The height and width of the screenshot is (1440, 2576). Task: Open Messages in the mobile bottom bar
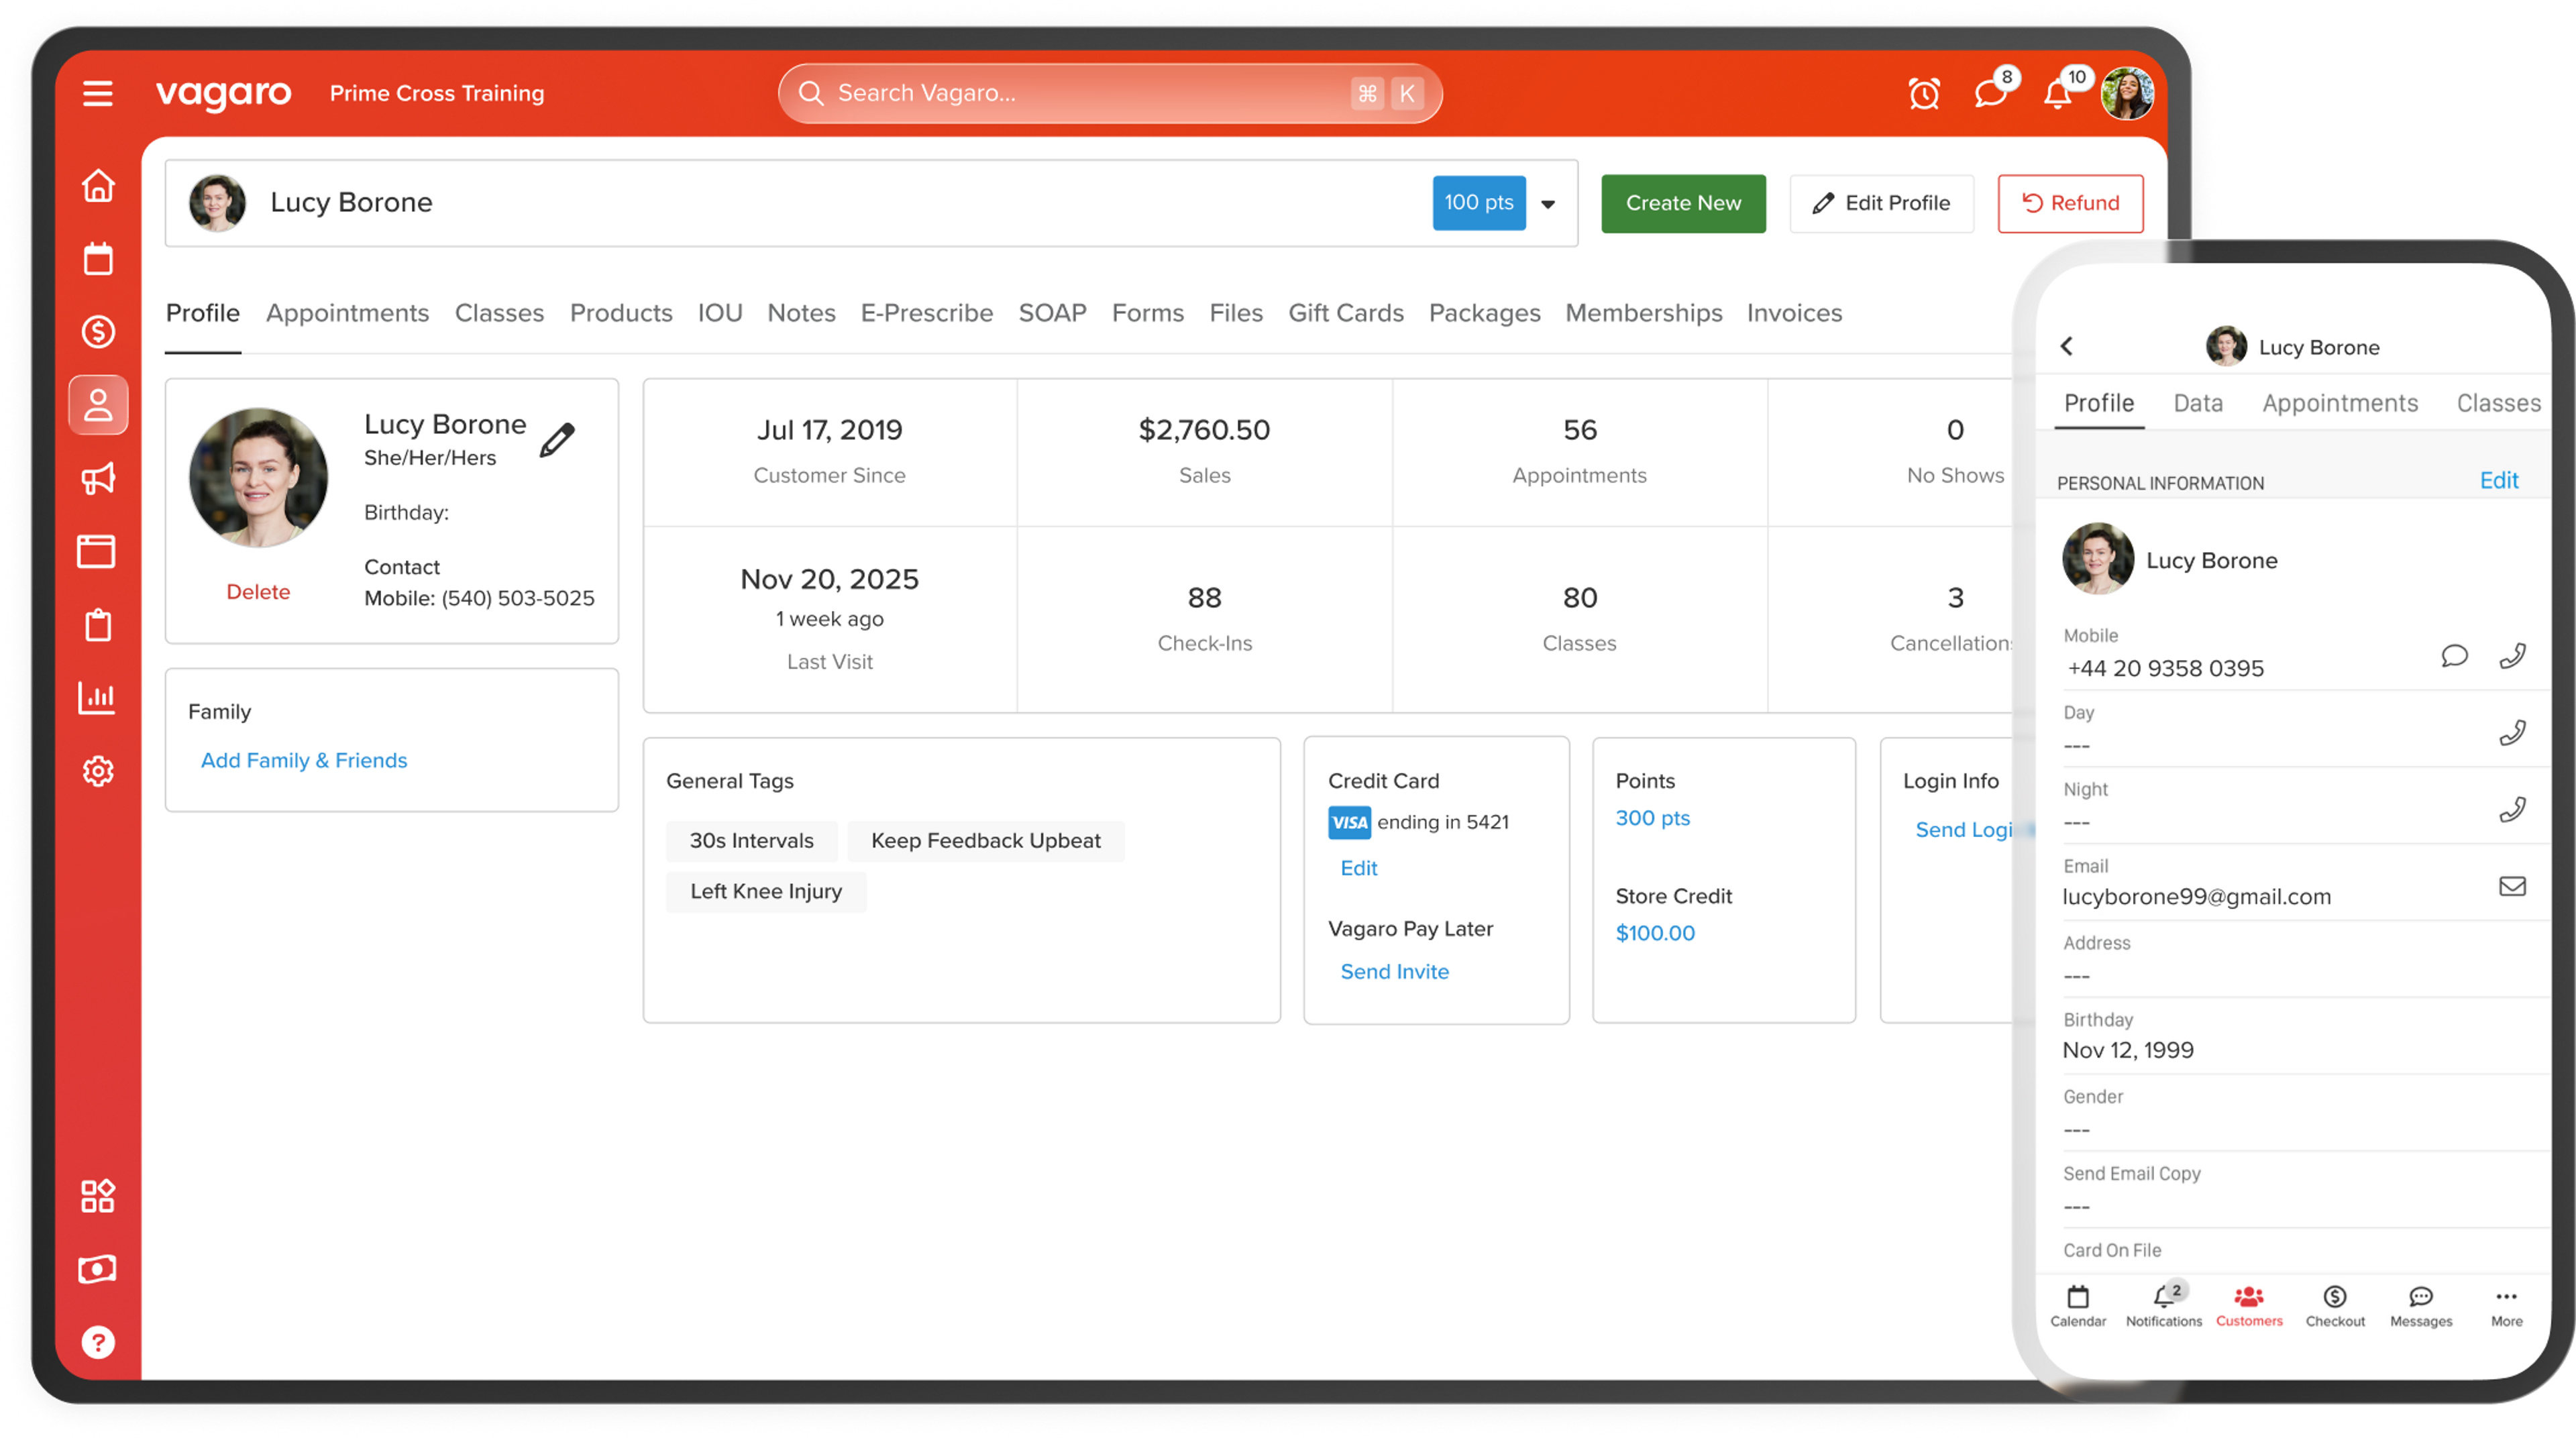click(2421, 1306)
